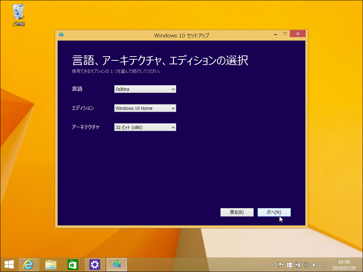Viewport: 363px width, 272px height.
Task: Expand the hidden tray icons arrow
Action: (272, 265)
